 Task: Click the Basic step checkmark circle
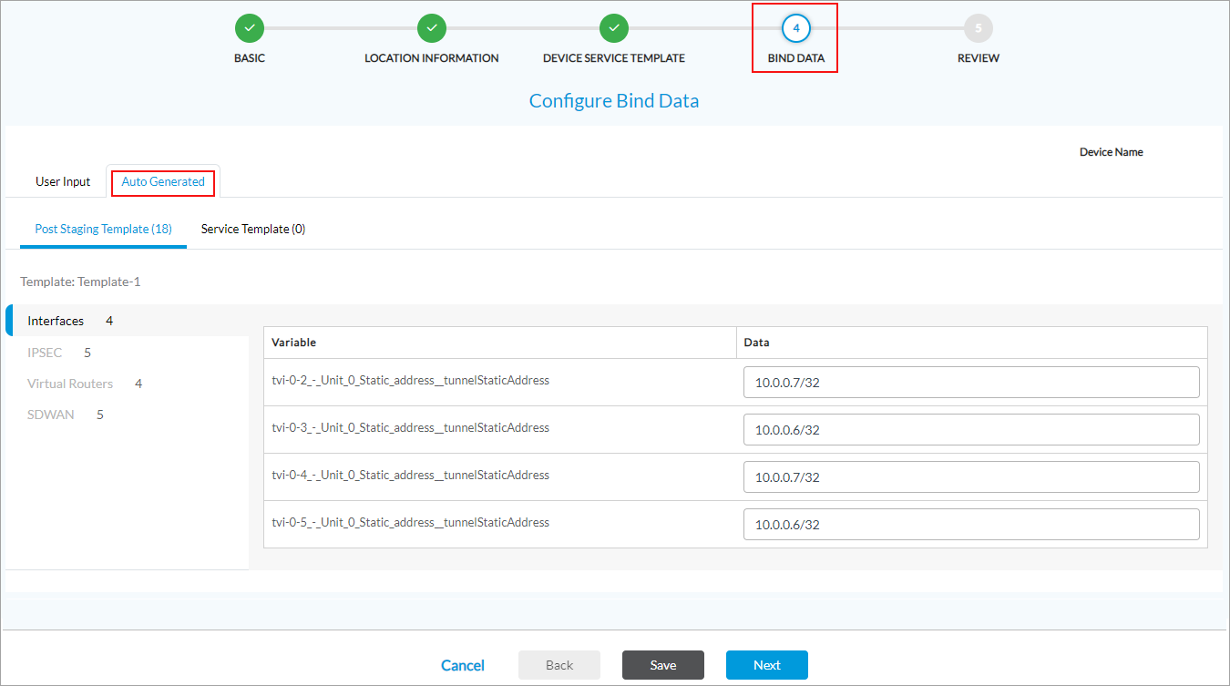tap(250, 28)
